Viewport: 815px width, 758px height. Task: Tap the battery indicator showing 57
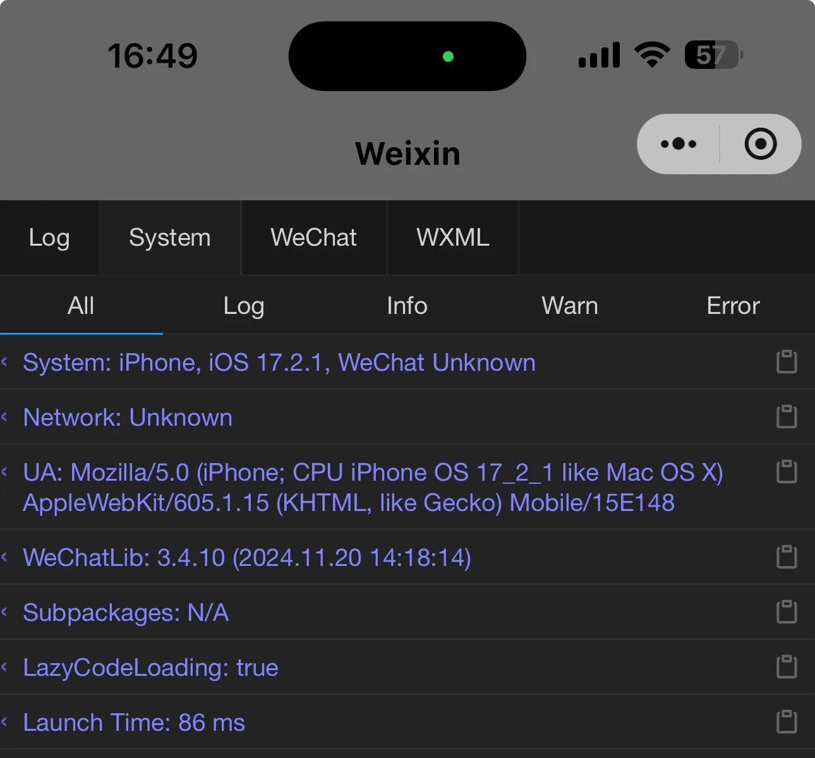(x=714, y=55)
